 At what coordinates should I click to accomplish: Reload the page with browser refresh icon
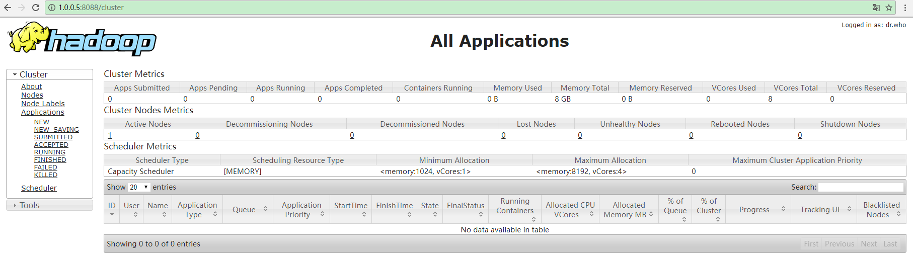click(36, 8)
